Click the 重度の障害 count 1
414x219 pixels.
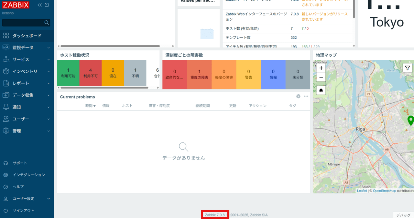199,72
